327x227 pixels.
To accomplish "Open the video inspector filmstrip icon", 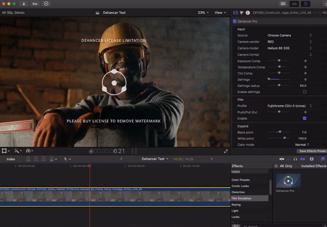I will (x=235, y=13).
